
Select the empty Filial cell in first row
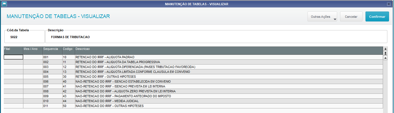[x=14, y=57]
